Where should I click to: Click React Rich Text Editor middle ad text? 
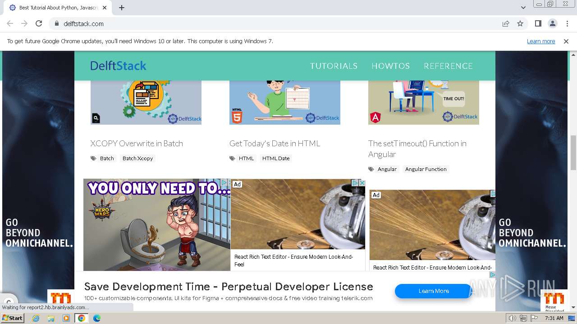[x=293, y=261]
